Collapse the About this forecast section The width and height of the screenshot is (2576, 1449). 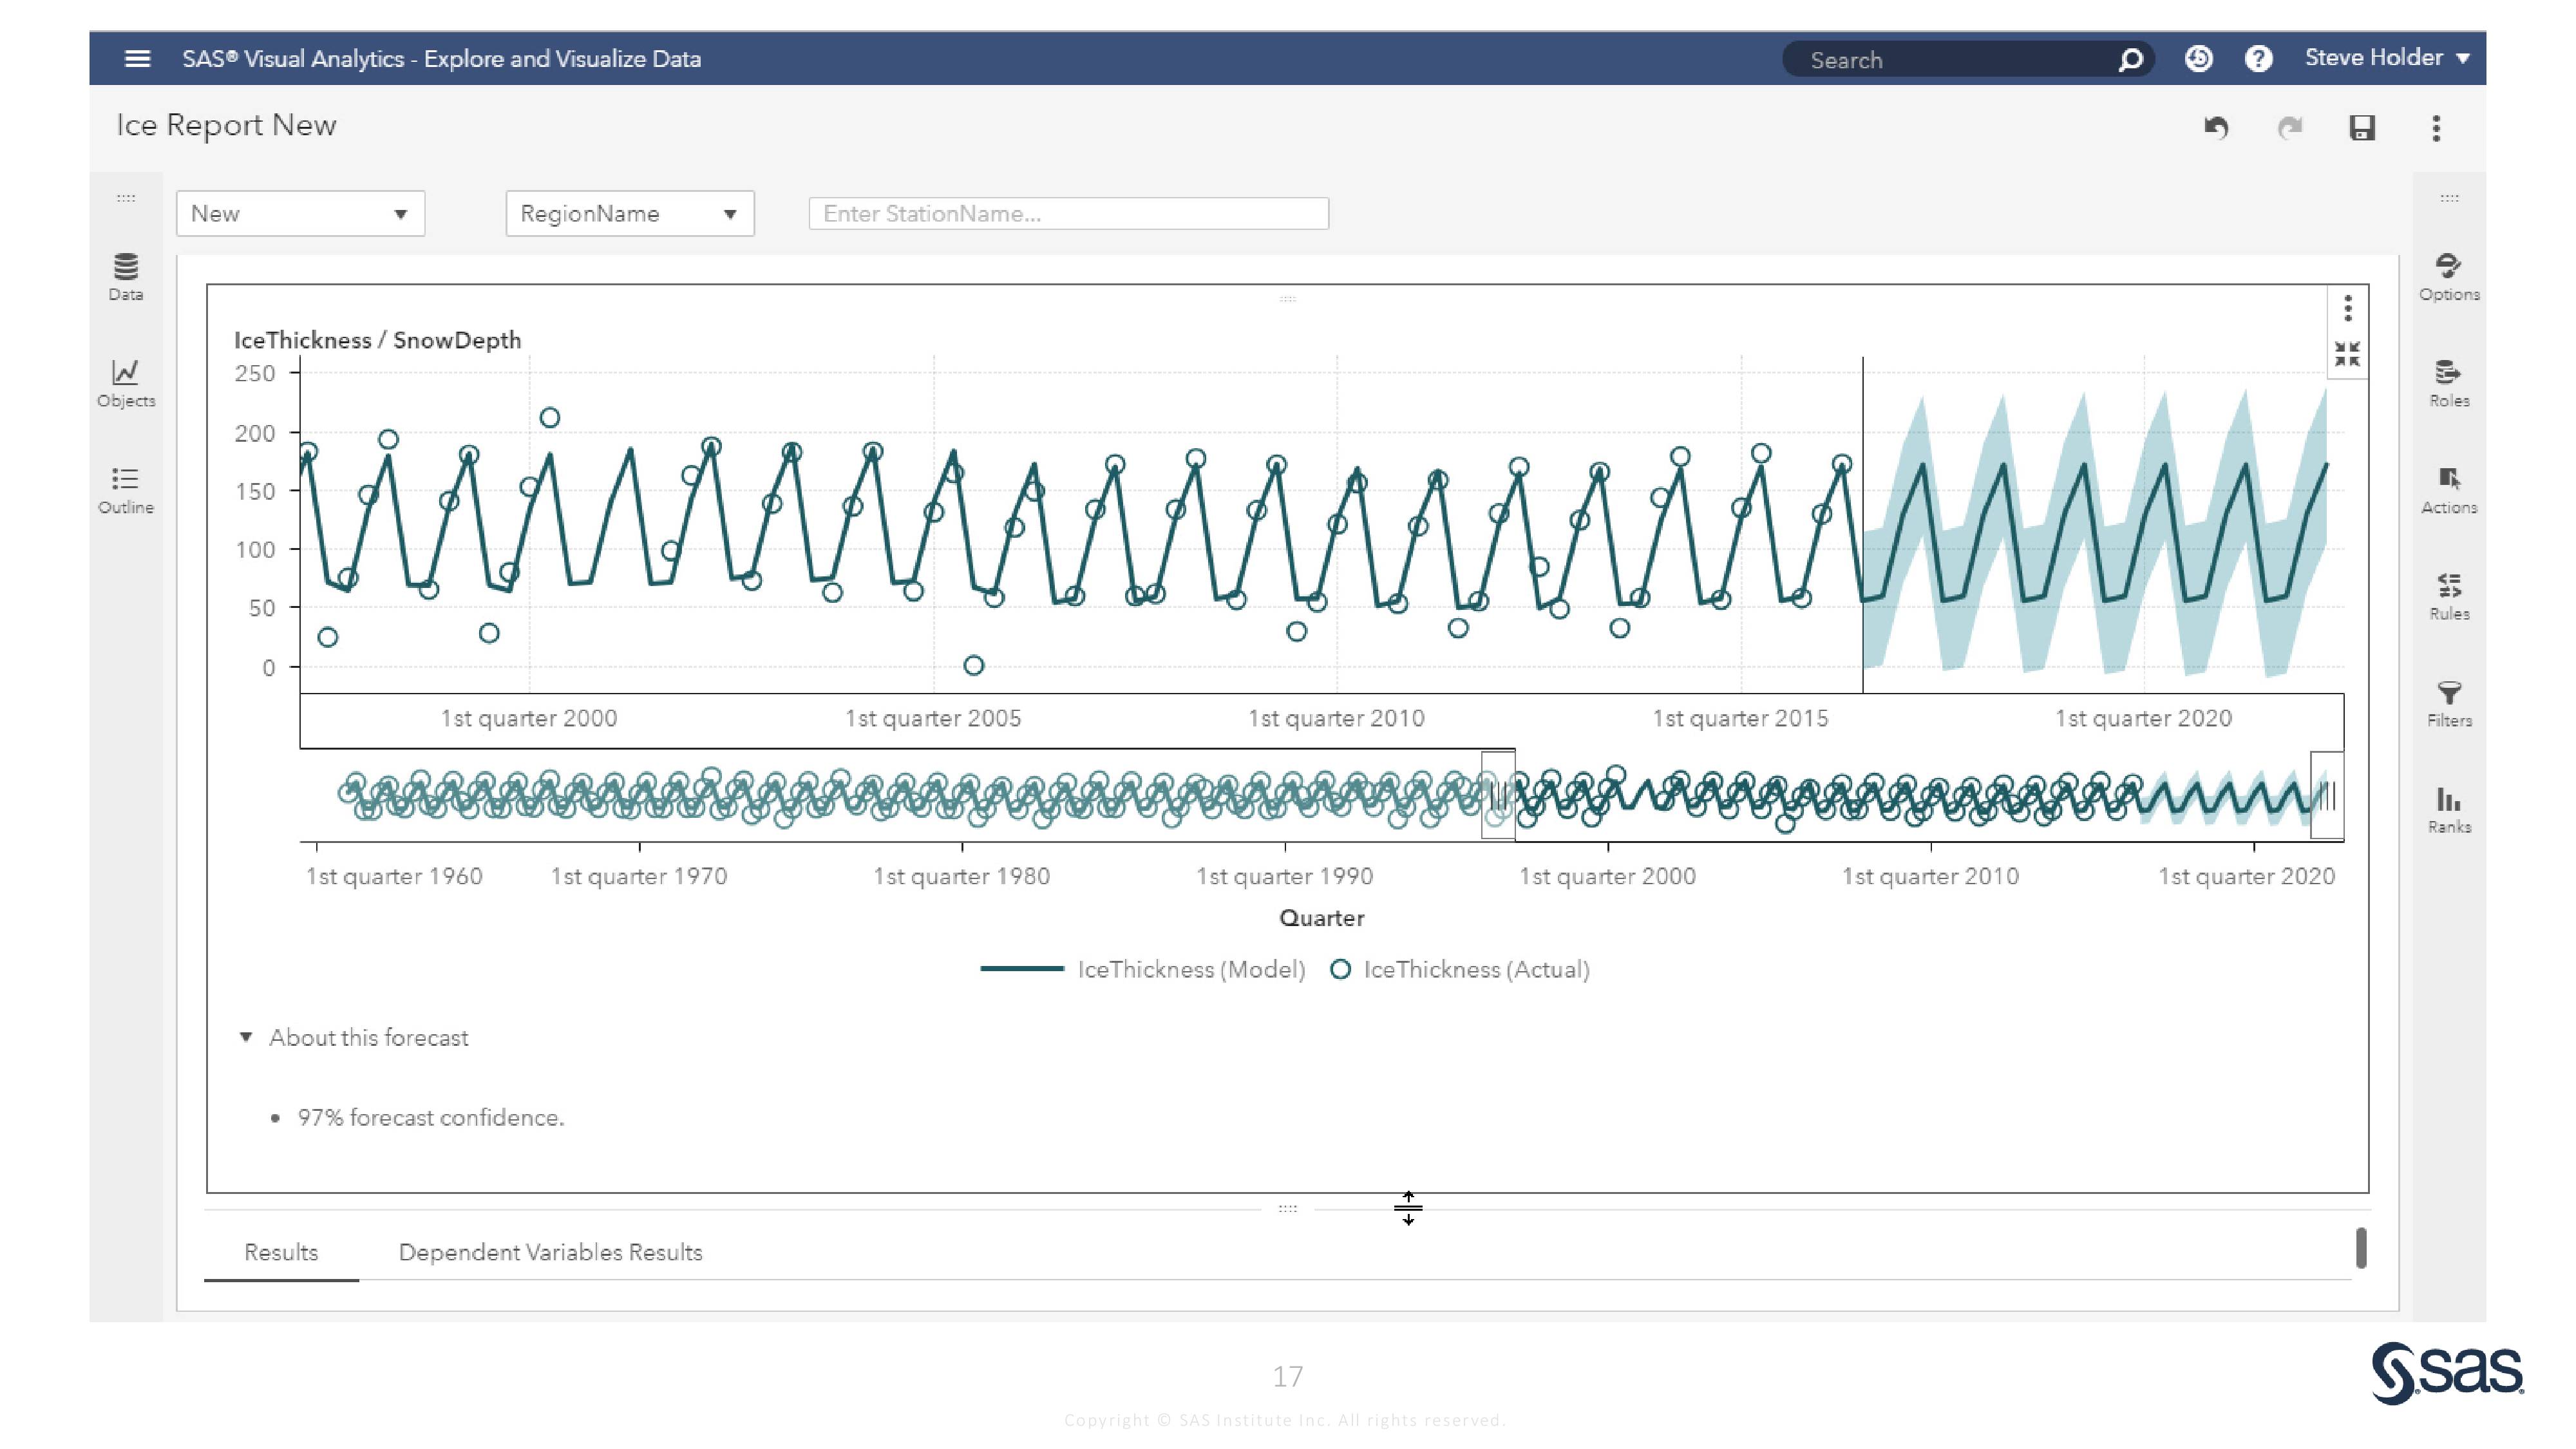(x=246, y=1037)
